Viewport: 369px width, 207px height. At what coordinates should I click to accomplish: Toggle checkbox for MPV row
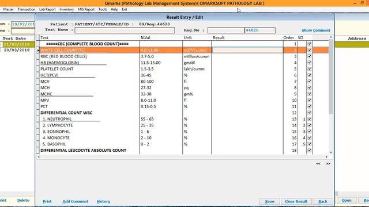pyautogui.click(x=310, y=100)
